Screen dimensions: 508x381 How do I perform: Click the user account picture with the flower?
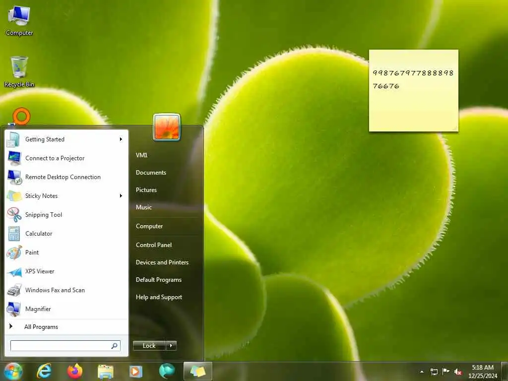167,127
